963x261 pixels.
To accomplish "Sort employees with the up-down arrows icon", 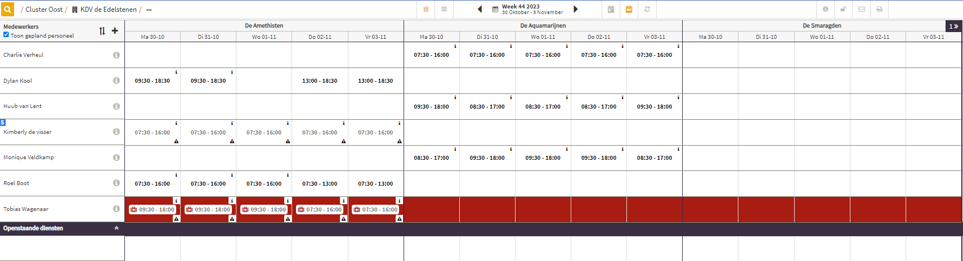I will click(102, 31).
